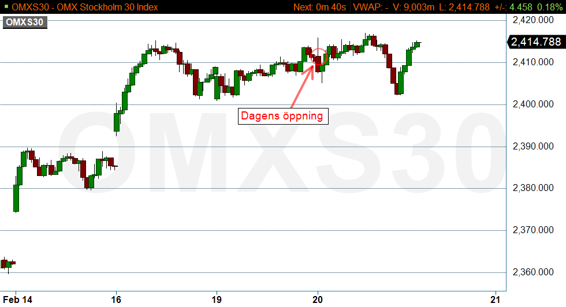Viewport: 566px width, 307px height.
Task: Click the 2,410.000 price axis label
Action: point(533,62)
